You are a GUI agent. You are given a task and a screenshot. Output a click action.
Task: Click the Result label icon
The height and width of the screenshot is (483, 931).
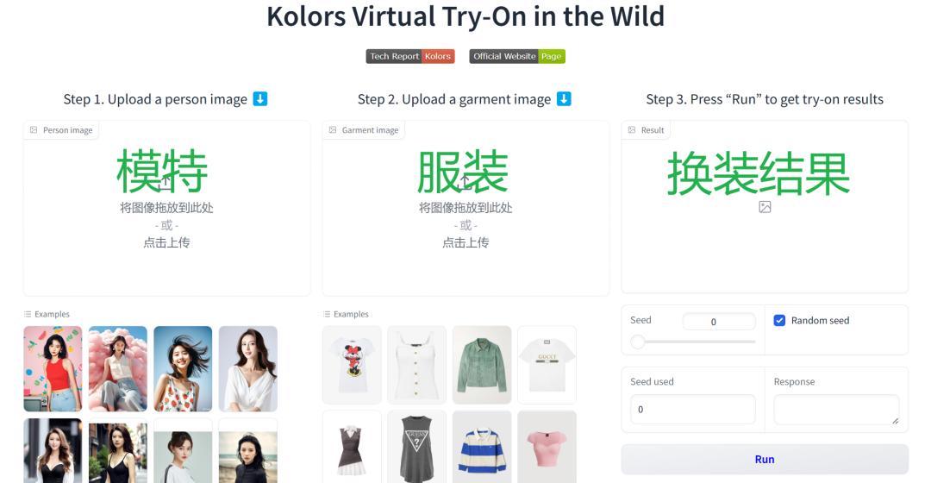click(632, 130)
